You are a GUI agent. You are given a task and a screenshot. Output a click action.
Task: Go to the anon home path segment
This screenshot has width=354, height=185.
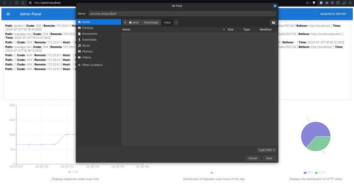point(134,22)
